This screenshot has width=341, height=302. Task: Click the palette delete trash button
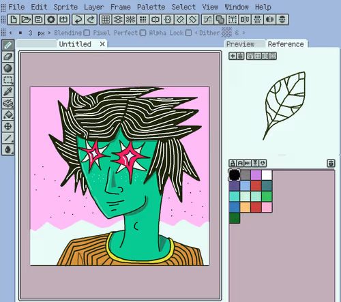click(331, 163)
